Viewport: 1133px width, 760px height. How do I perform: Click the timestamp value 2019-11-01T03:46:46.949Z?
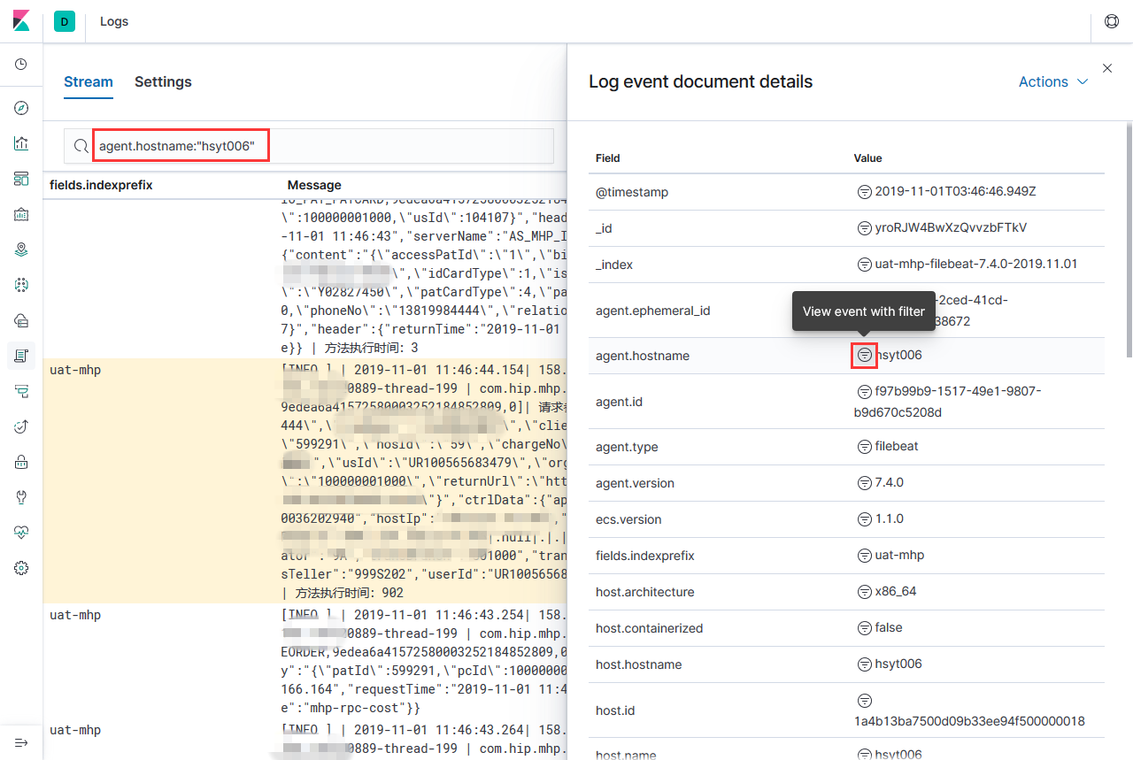click(x=953, y=192)
